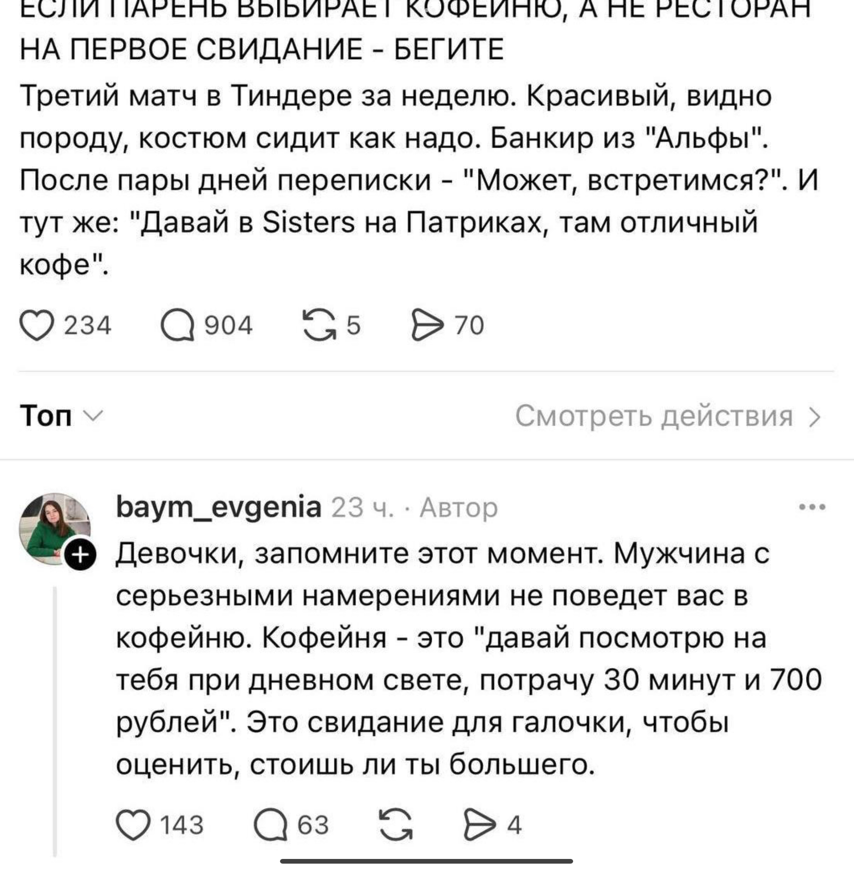Tap the main post body text
Viewport: 854px width, 870px height.
coord(395,179)
